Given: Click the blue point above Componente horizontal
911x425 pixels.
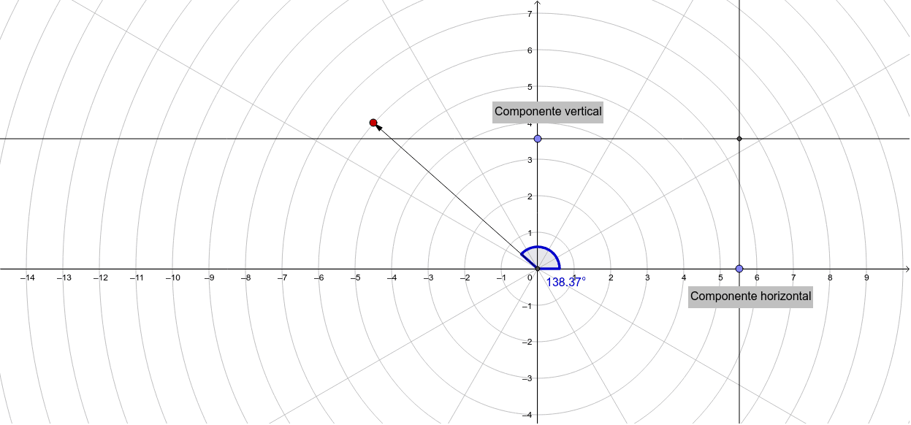Looking at the screenshot, I should click(739, 269).
